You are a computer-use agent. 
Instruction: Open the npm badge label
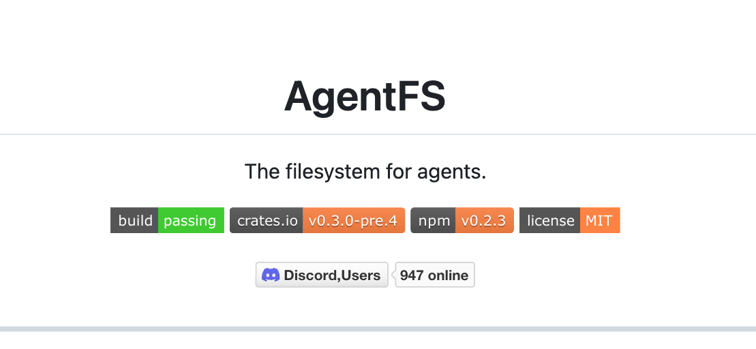[x=434, y=221]
